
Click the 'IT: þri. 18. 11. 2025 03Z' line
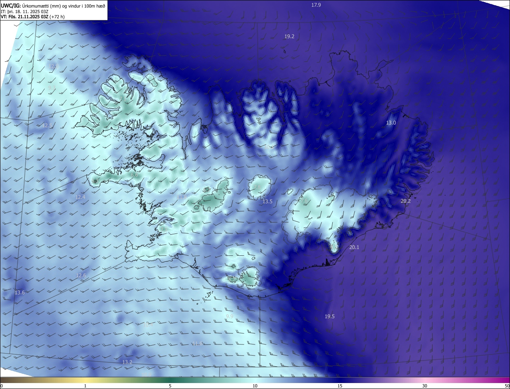tap(24, 11)
